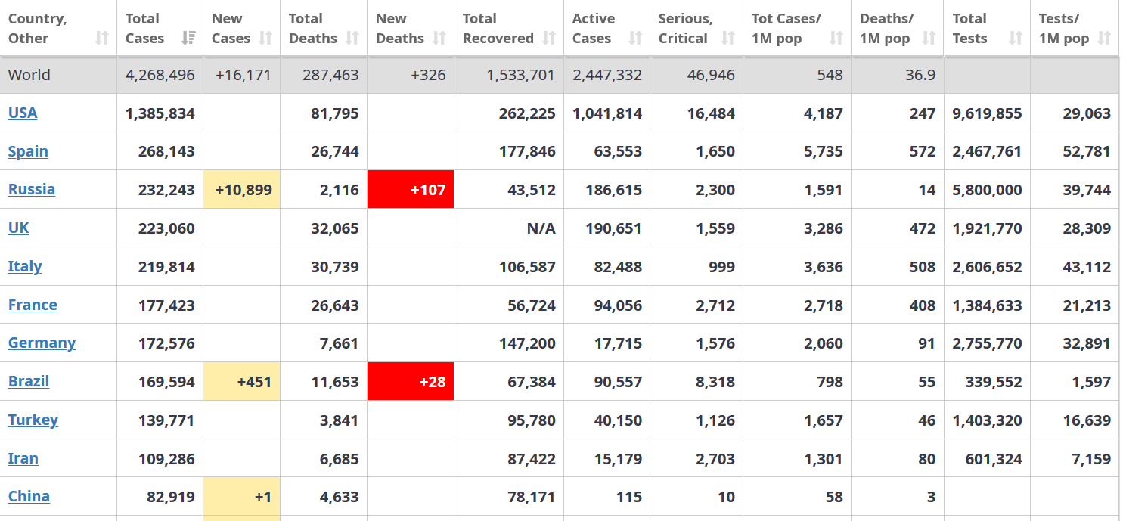Click Turkey total cases 139,771

point(166,420)
